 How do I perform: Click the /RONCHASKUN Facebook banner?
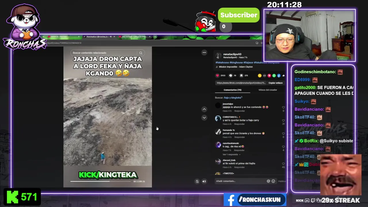click(255, 200)
